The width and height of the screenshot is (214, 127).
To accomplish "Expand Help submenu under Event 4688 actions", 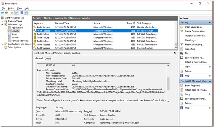I will pos(210,108).
